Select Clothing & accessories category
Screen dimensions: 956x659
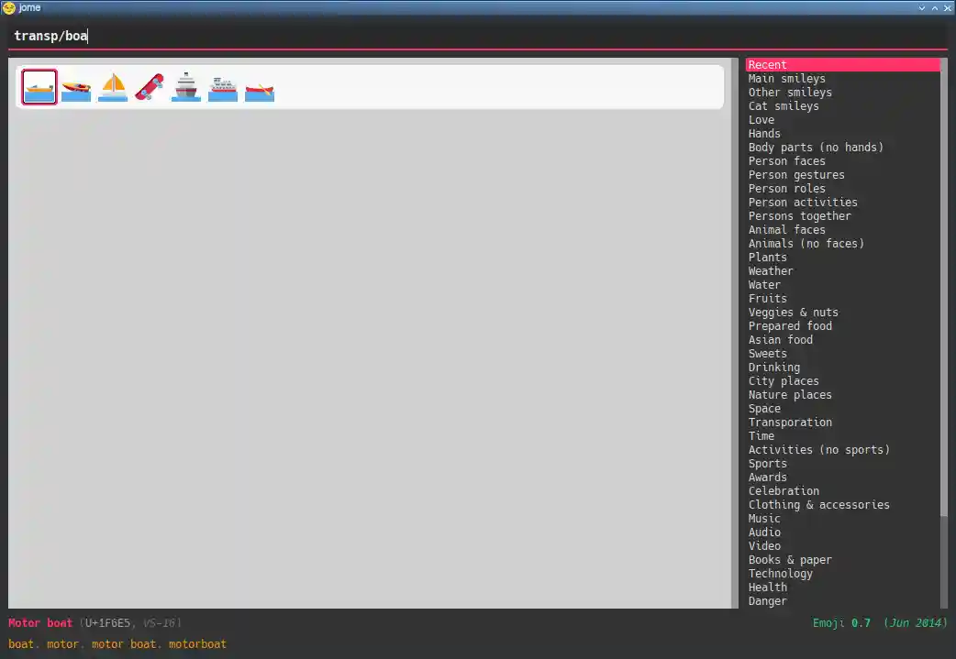818,505
